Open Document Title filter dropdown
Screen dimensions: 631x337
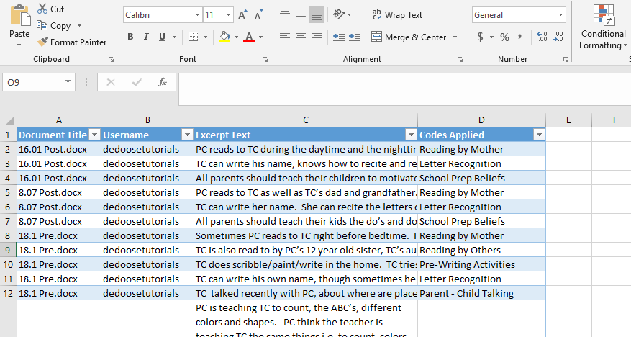tap(94, 135)
